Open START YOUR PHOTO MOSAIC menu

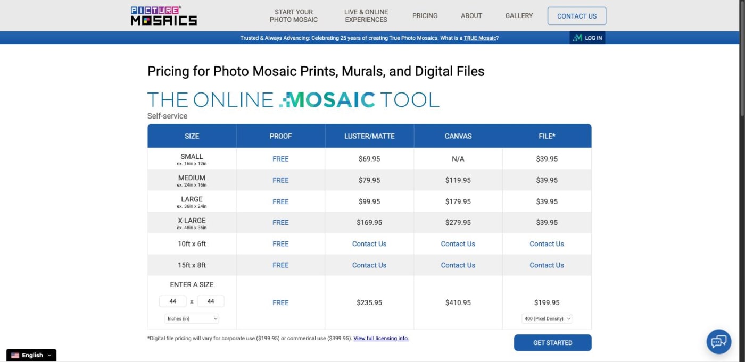[294, 16]
